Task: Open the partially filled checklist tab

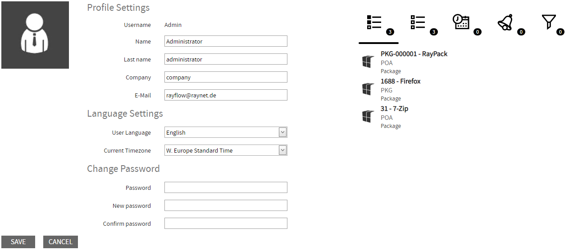Action: [x=375, y=22]
